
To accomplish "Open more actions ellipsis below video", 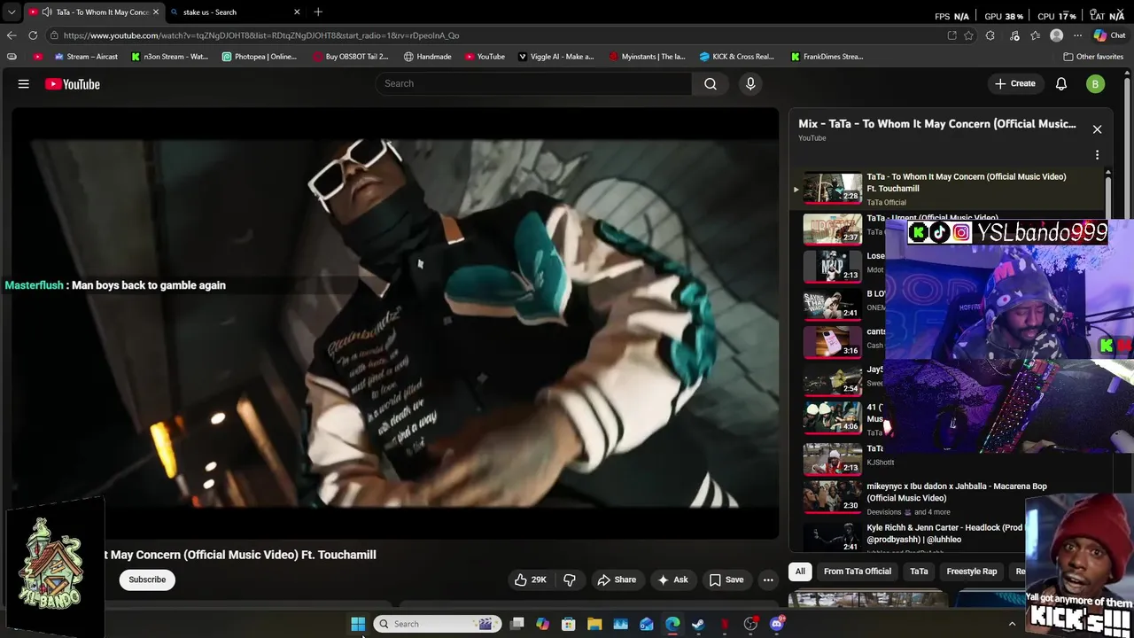I will 768,580.
